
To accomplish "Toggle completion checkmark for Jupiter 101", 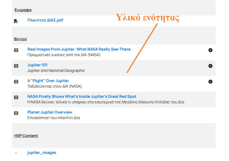I will (210, 66).
